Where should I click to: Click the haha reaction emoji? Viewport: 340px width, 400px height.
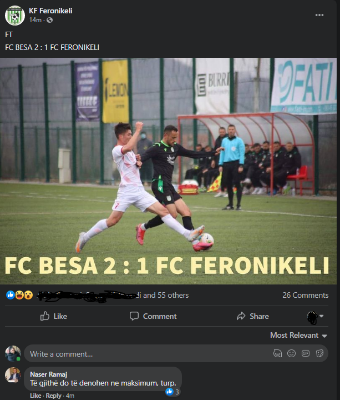(x=19, y=295)
